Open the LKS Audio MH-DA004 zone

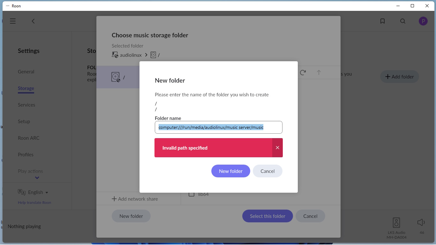click(x=396, y=228)
